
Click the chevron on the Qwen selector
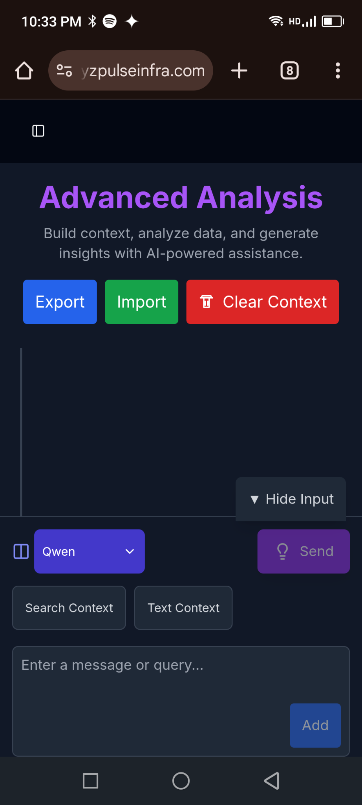coord(130,551)
